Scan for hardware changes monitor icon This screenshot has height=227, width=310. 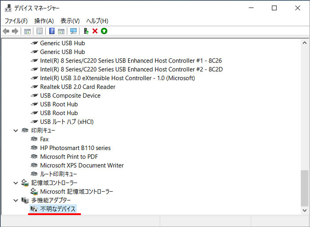[74, 31]
